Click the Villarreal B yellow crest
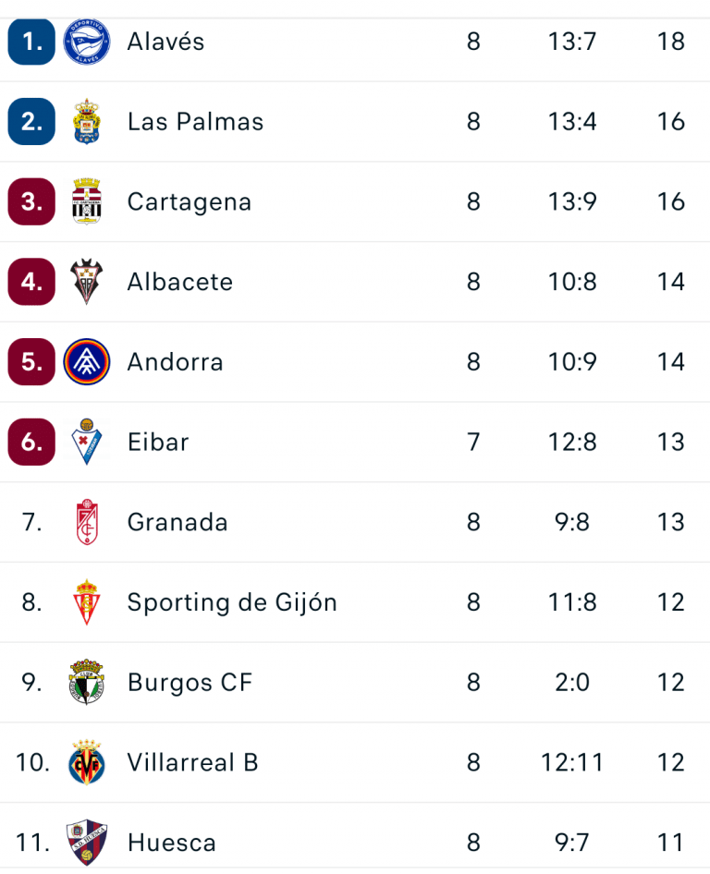 point(87,762)
